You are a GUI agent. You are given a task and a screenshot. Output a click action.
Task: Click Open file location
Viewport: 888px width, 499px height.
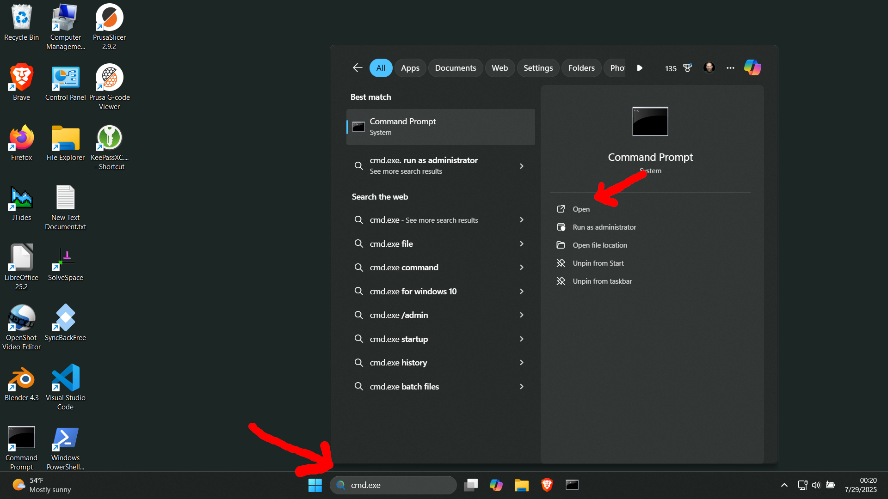point(599,245)
